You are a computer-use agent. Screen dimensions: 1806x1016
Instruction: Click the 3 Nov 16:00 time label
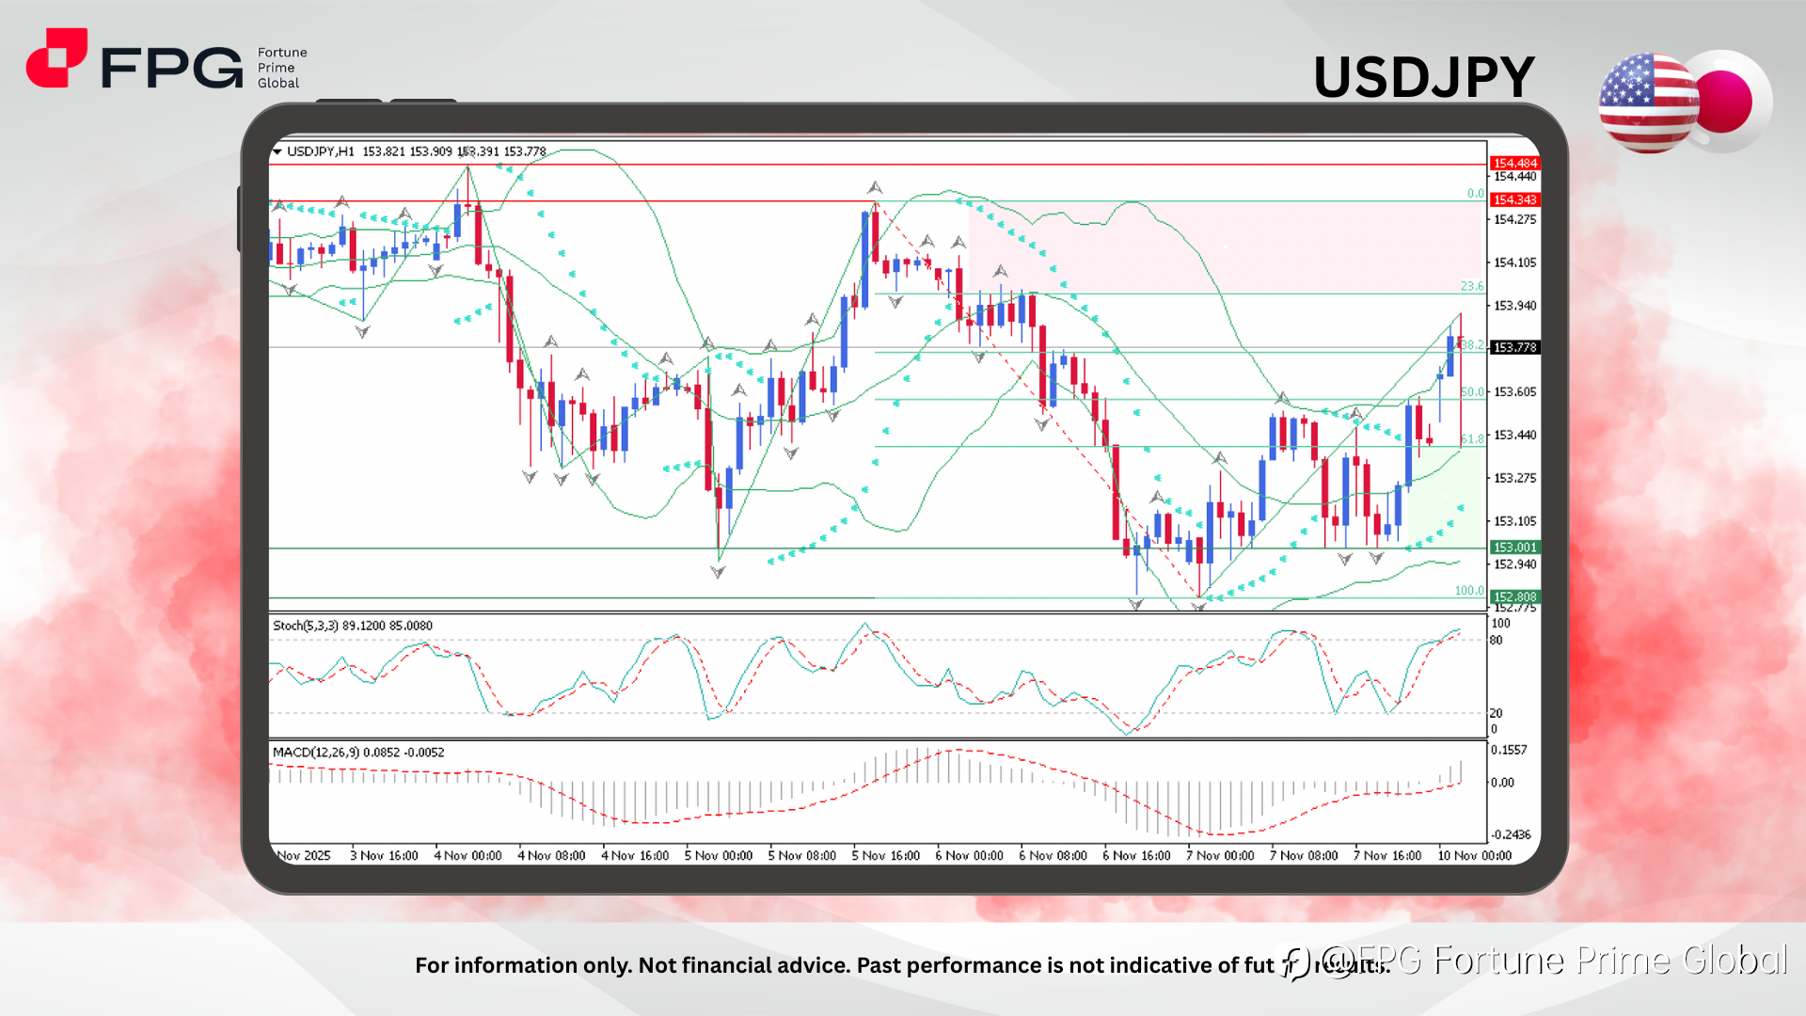(384, 856)
